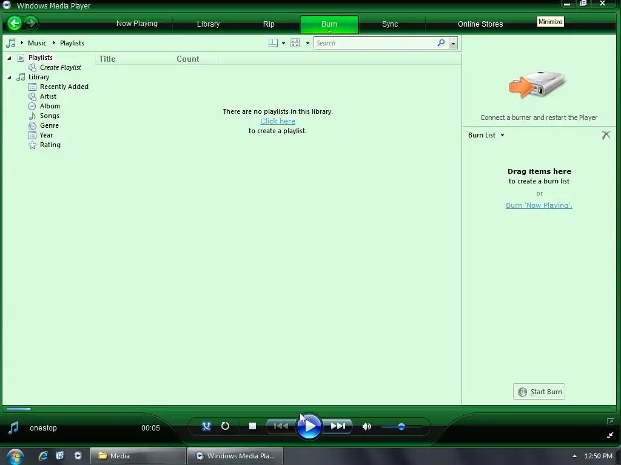Click the burner device icon
This screenshot has width=621, height=465.
point(537,84)
